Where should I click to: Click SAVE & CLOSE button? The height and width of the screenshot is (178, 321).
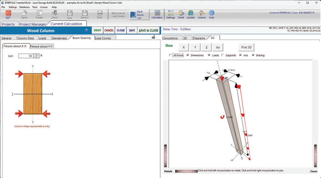pos(148,30)
